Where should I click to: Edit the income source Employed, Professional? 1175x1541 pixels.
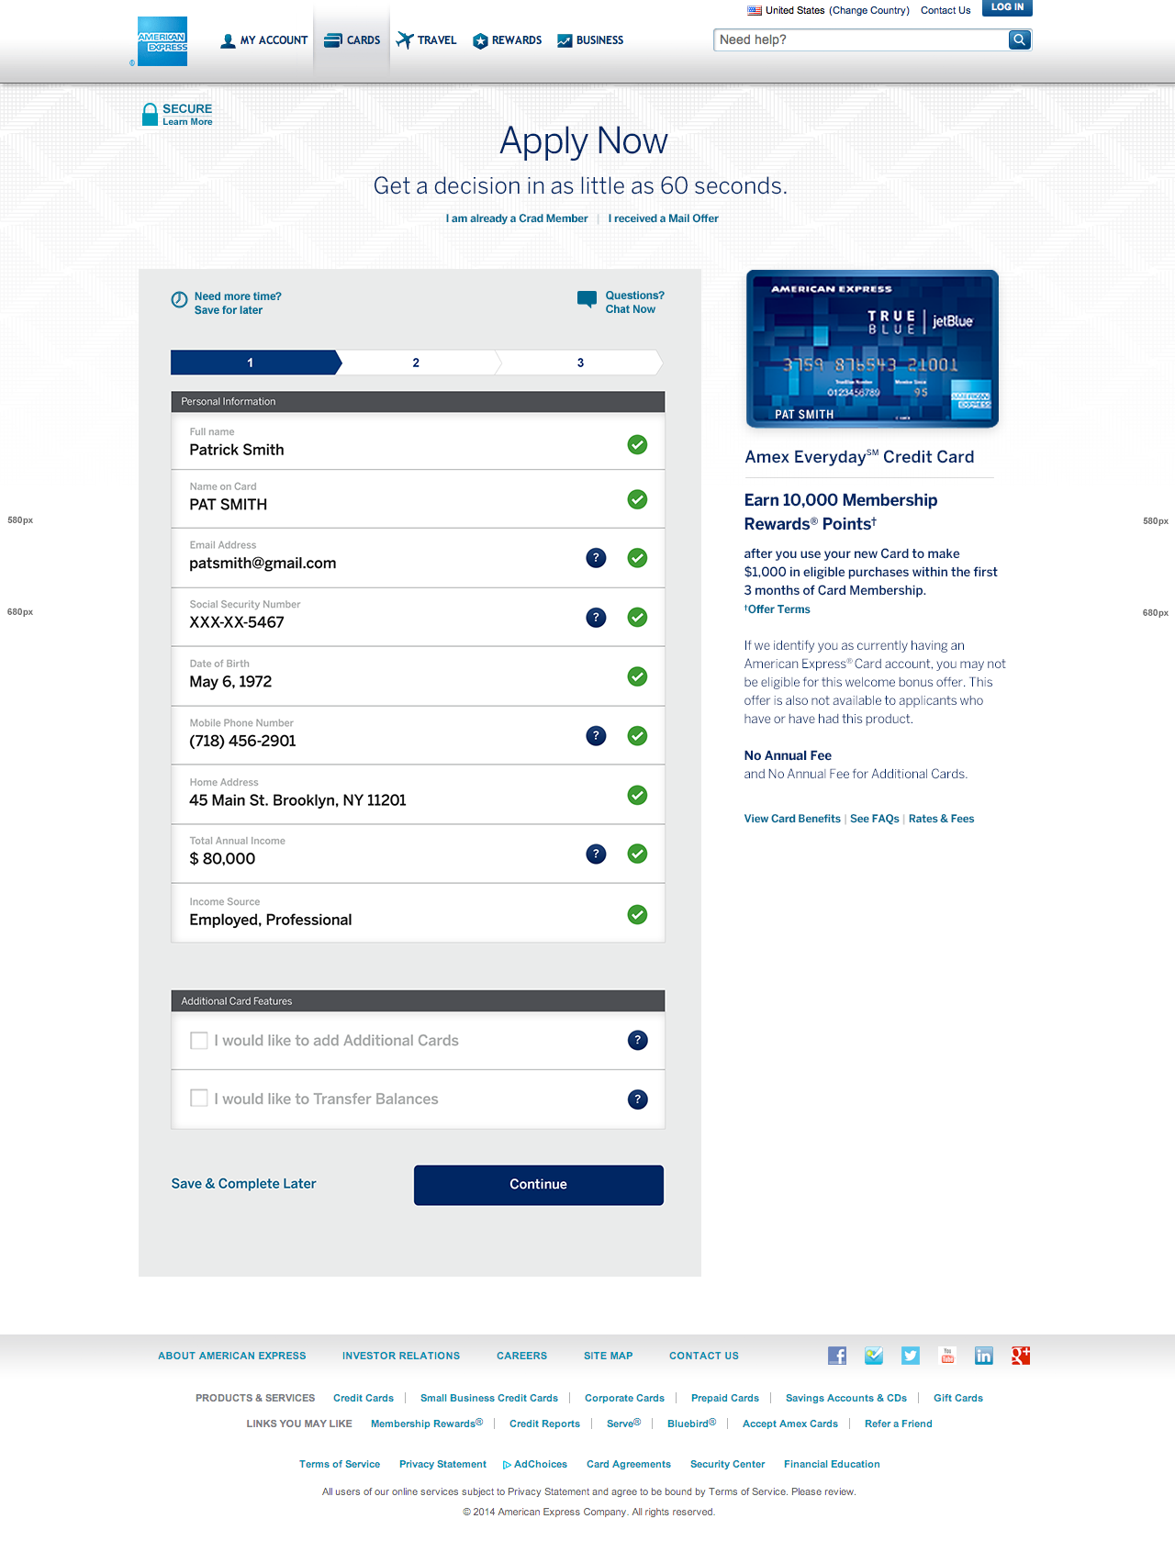pos(418,913)
